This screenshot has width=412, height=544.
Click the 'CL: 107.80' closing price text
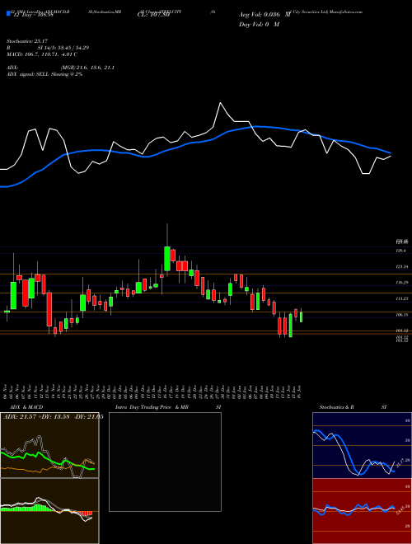[x=155, y=16]
